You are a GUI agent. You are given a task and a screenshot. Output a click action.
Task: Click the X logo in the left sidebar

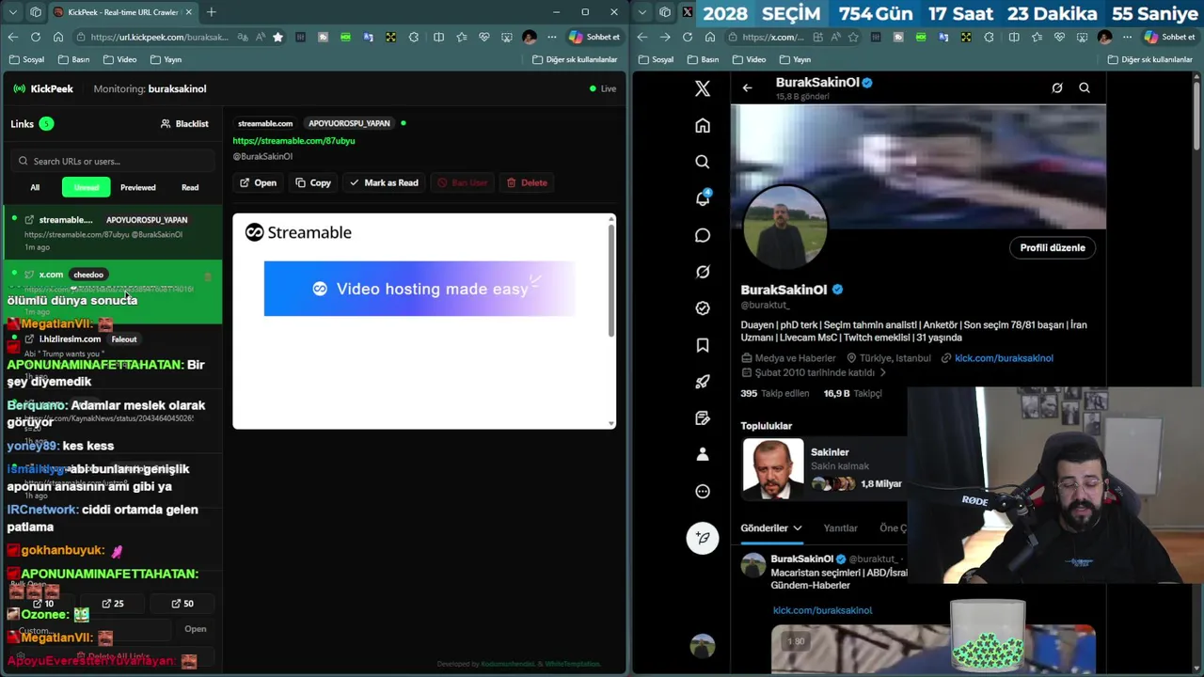coord(702,88)
